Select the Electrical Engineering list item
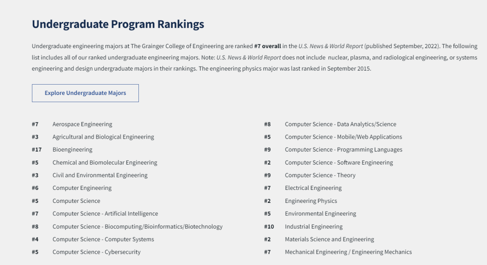487x265 pixels. (313, 188)
